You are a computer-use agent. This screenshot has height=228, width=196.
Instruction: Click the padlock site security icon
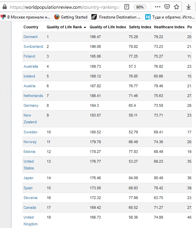click(5, 7)
